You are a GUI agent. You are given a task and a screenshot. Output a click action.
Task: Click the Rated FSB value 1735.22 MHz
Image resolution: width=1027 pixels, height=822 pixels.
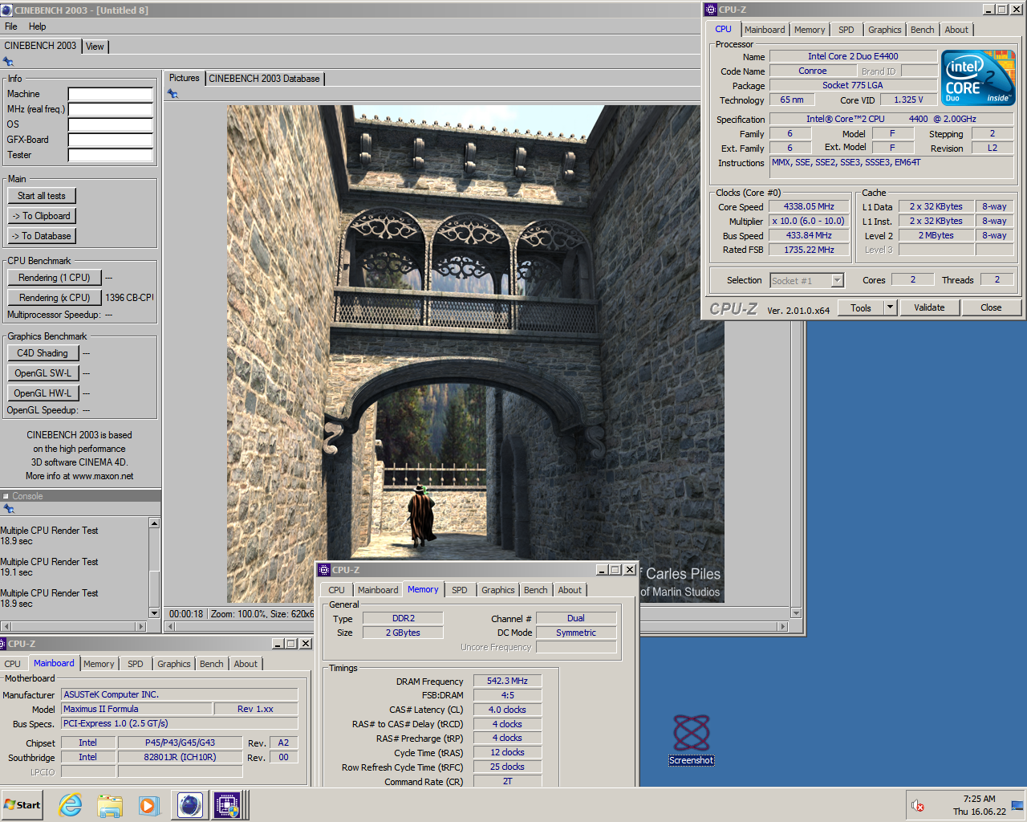(x=809, y=250)
